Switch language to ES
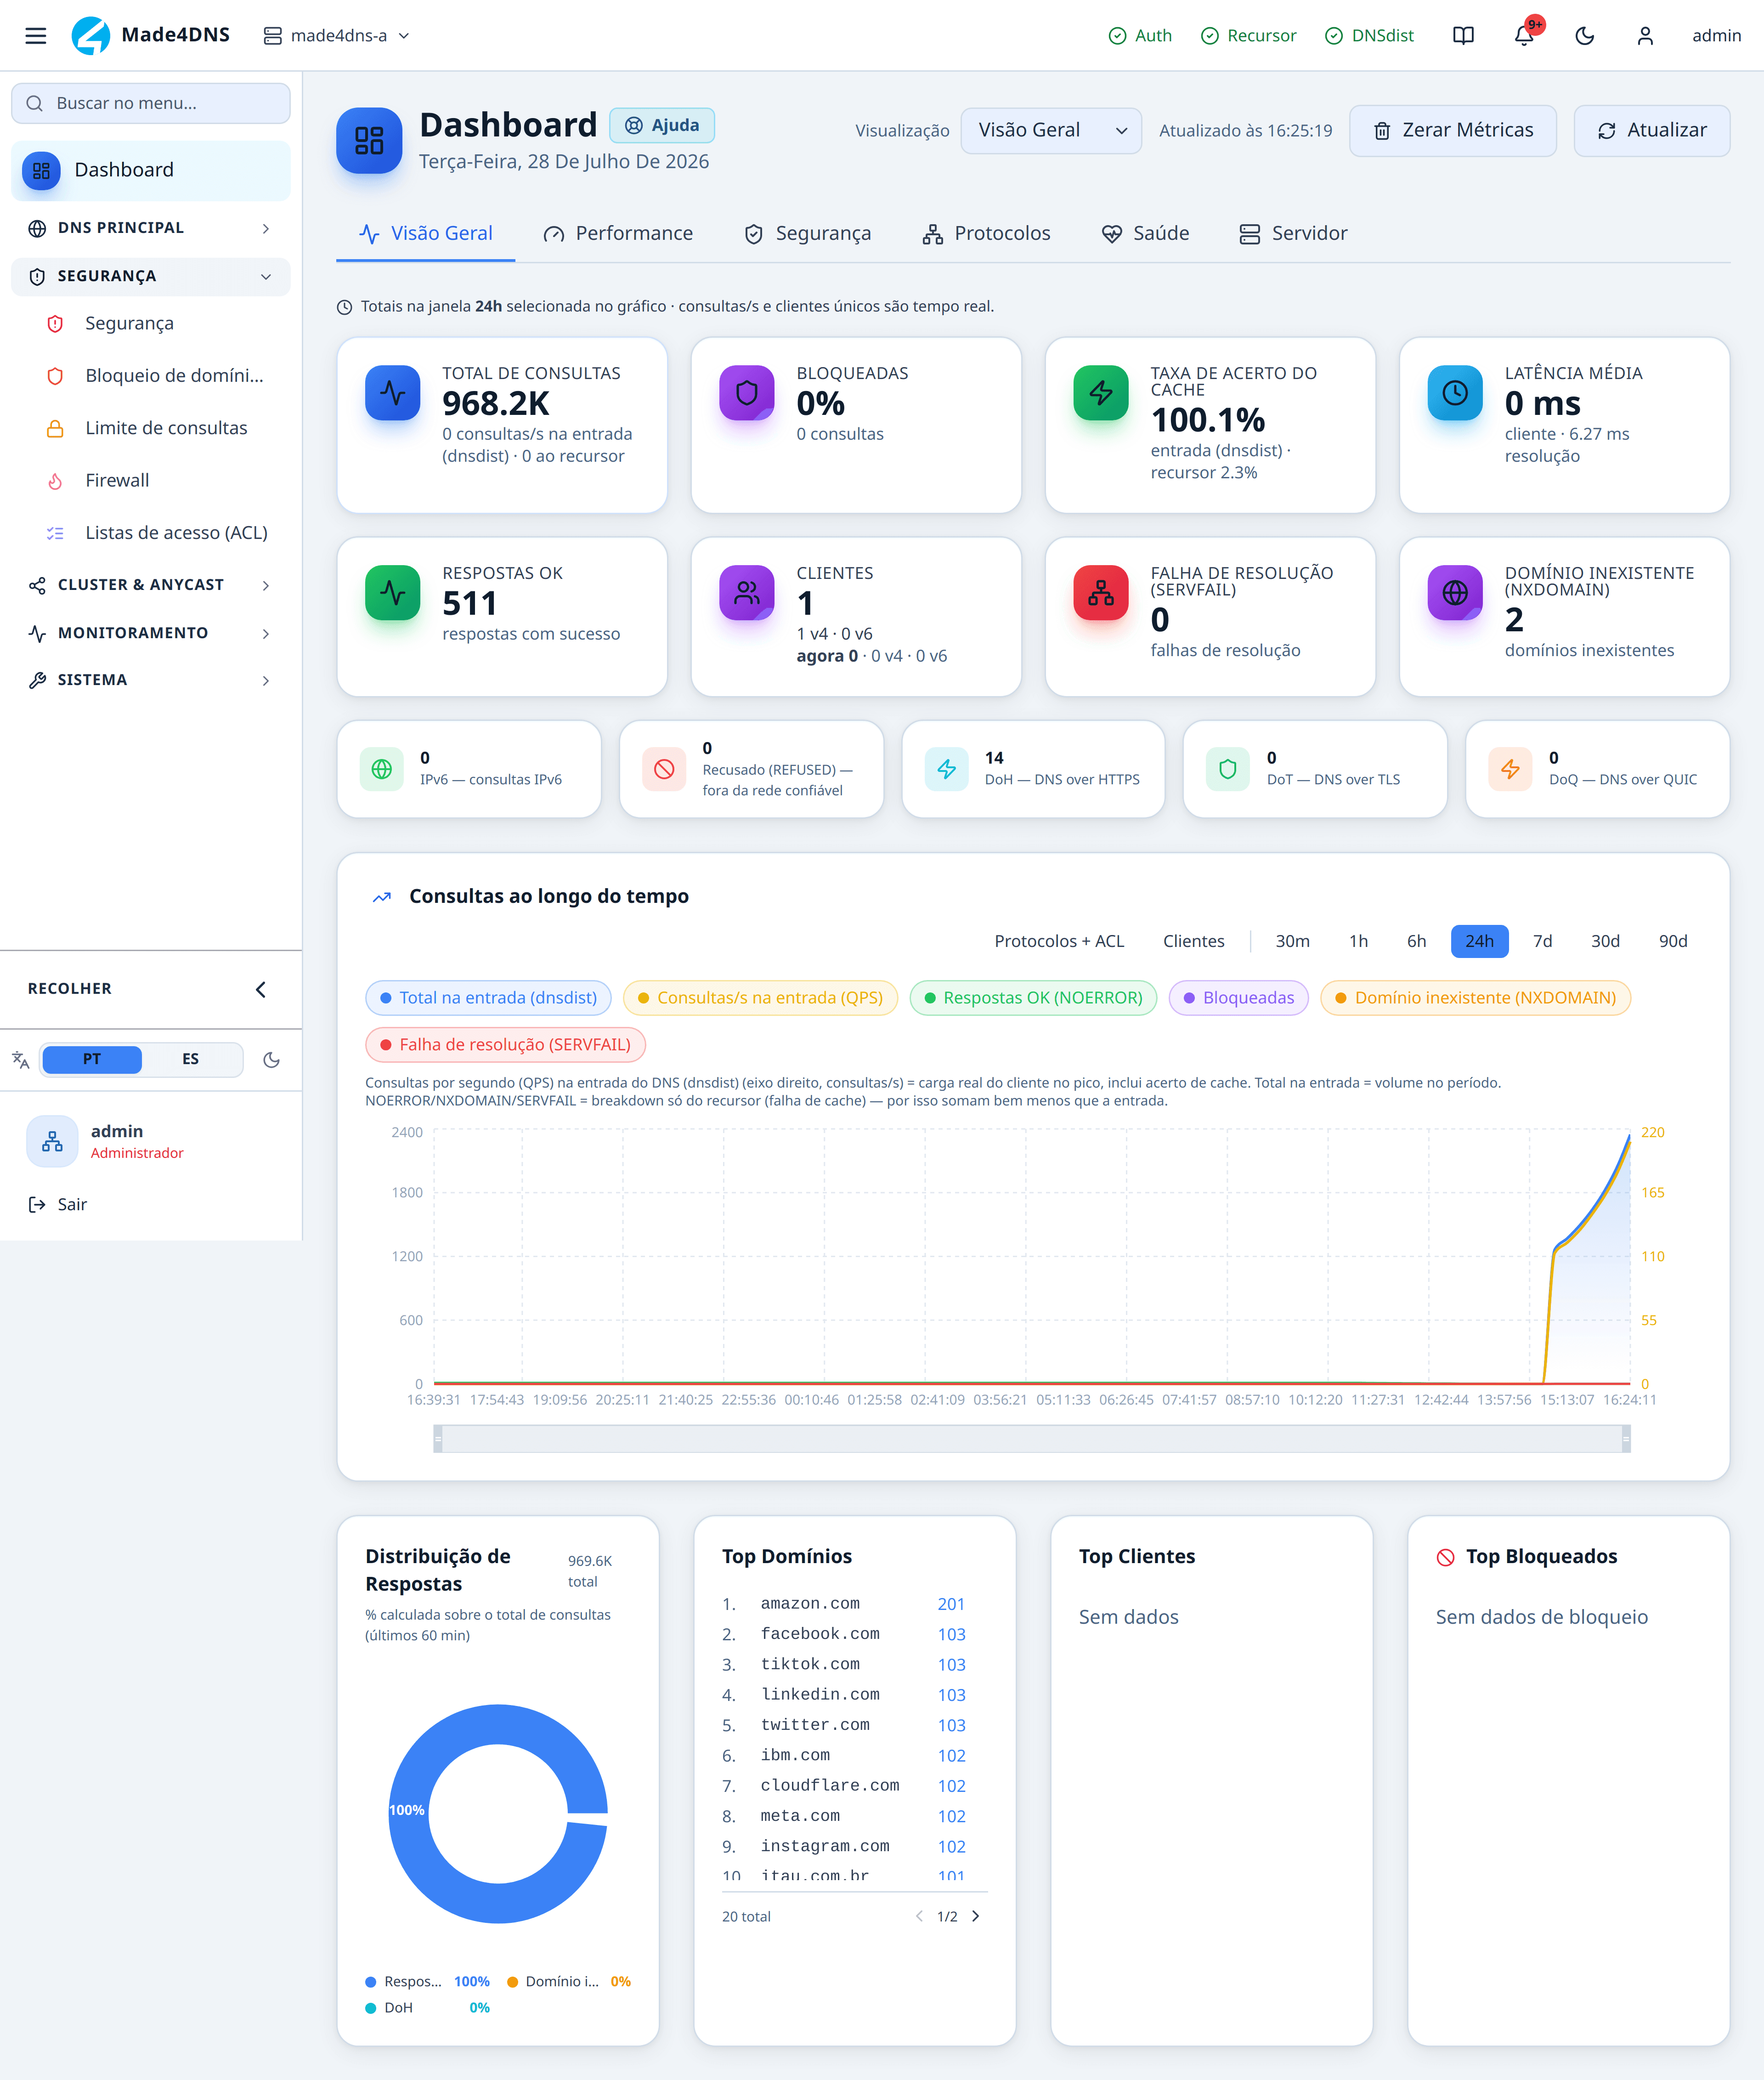Screen dimensions: 1764x2080 pos(190,1059)
